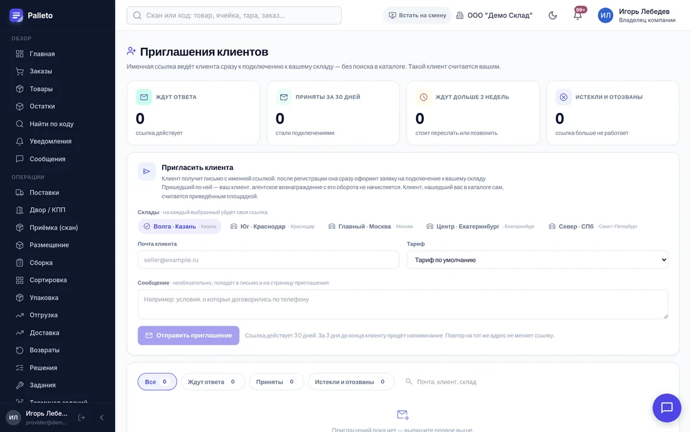Click the Приглашения клиентов page title icon
This screenshot has width=691, height=432.
tap(131, 51)
